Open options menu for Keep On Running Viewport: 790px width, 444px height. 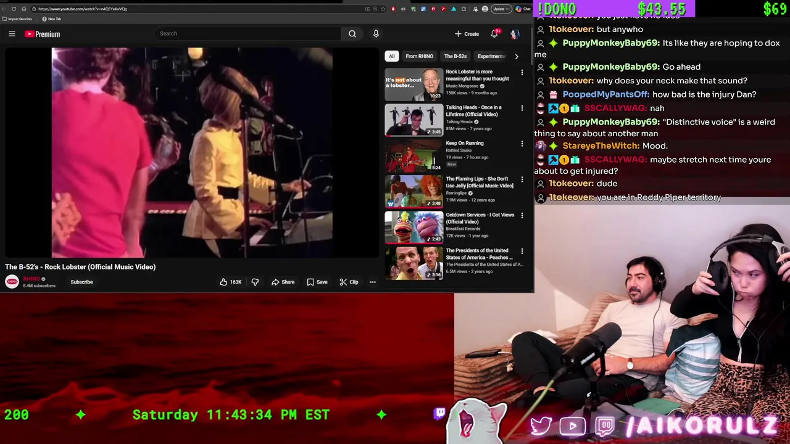pos(522,144)
